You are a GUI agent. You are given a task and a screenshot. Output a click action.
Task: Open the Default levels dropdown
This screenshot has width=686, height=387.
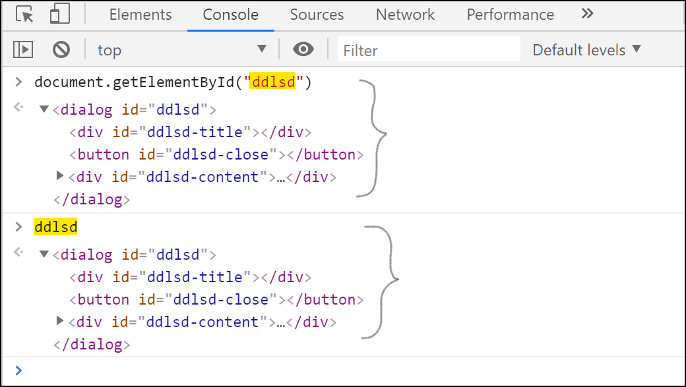pos(586,49)
